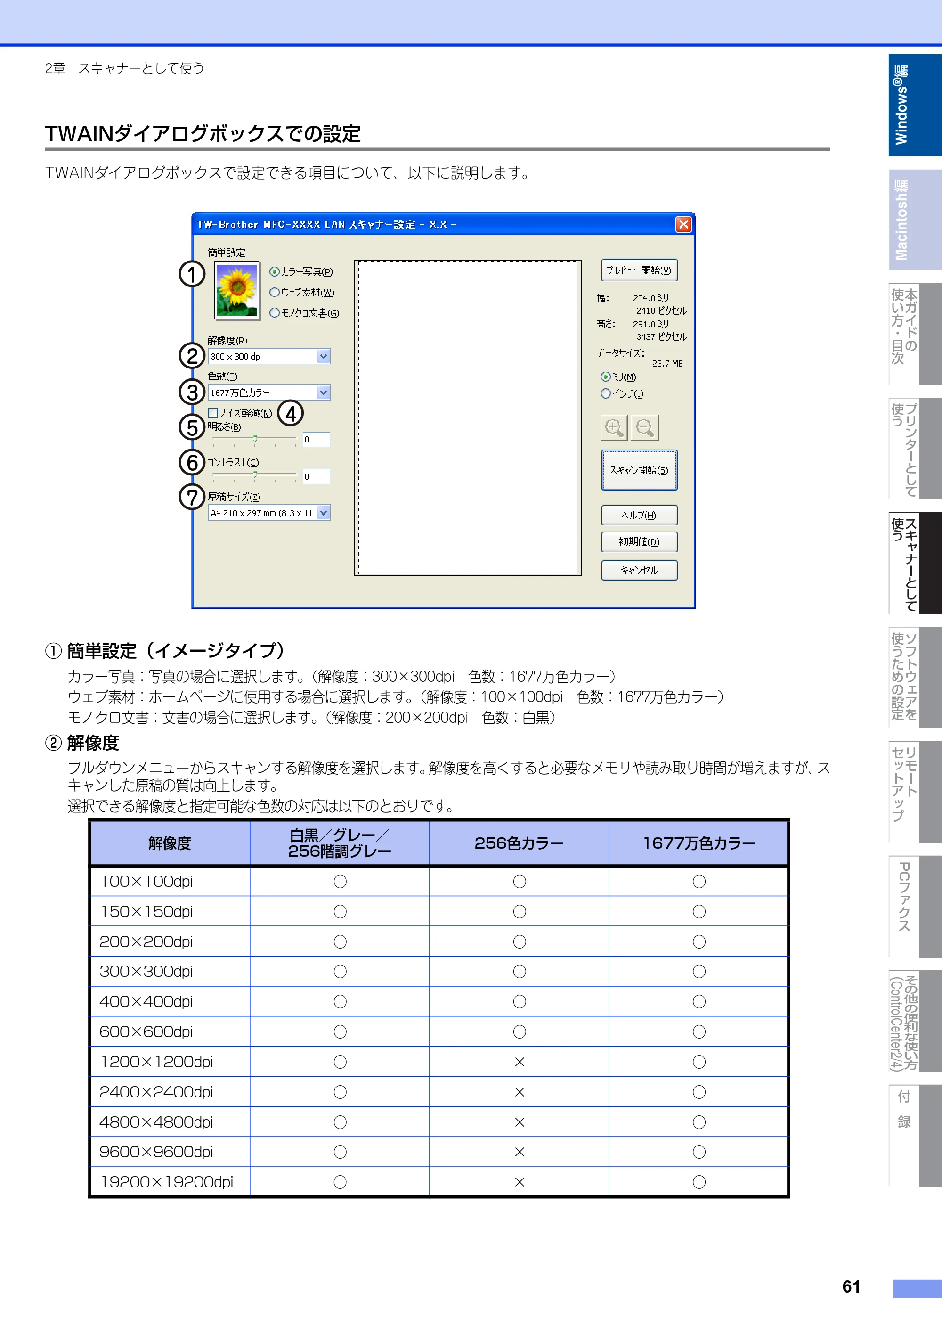This screenshot has width=942, height=1334.
Task: Open the Windows編 side tab
Action: tap(915, 105)
